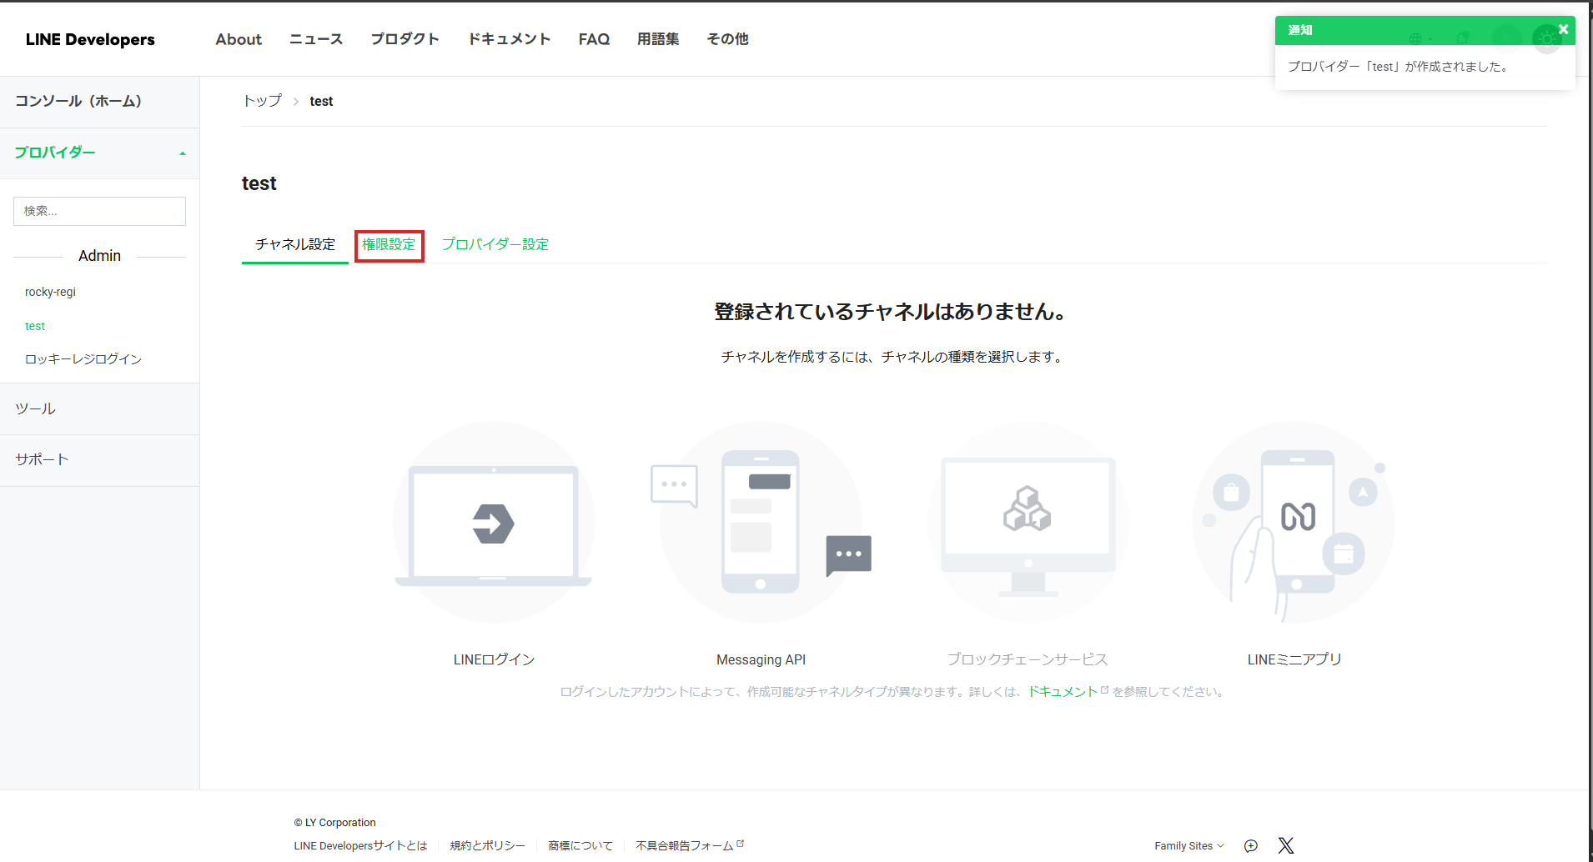Switch to the 権限設定 tab

coord(389,244)
